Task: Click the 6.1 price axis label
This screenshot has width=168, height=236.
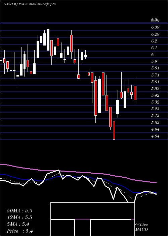Action: point(154,48)
